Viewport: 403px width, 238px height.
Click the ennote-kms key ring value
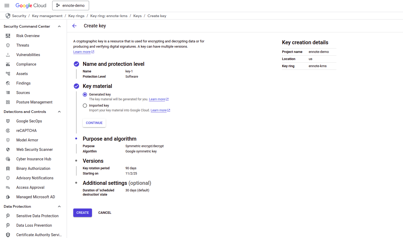(x=318, y=66)
